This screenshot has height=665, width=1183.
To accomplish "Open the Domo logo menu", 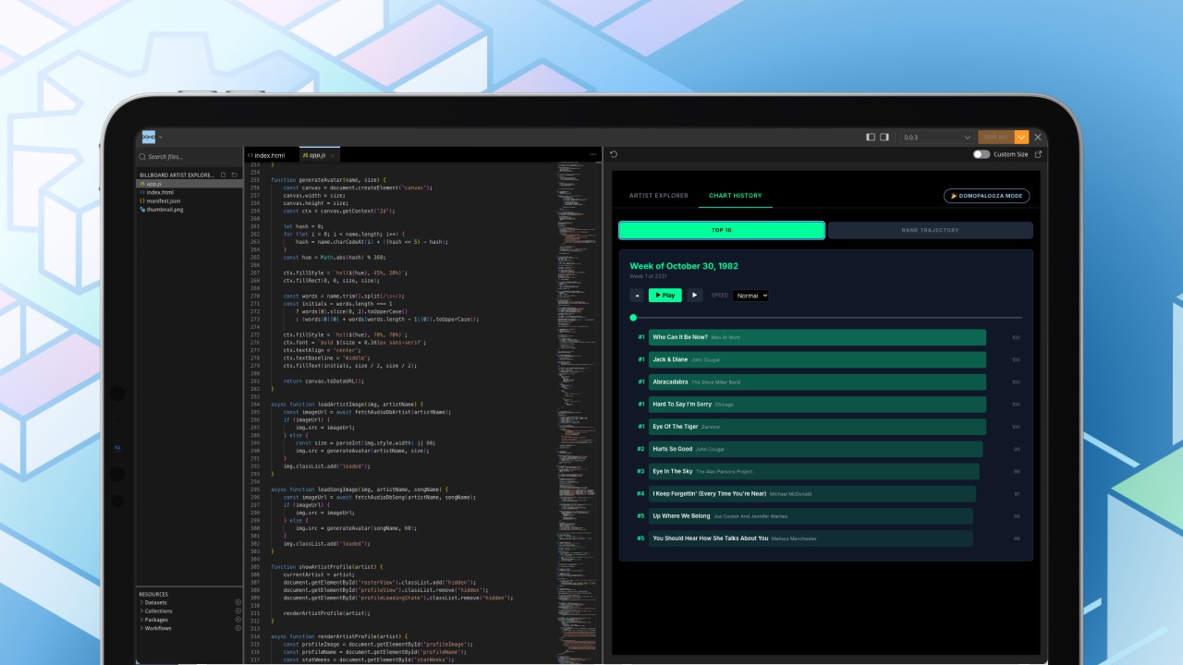I will click(148, 137).
